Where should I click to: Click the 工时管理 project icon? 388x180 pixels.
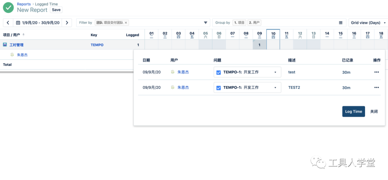point(5,45)
